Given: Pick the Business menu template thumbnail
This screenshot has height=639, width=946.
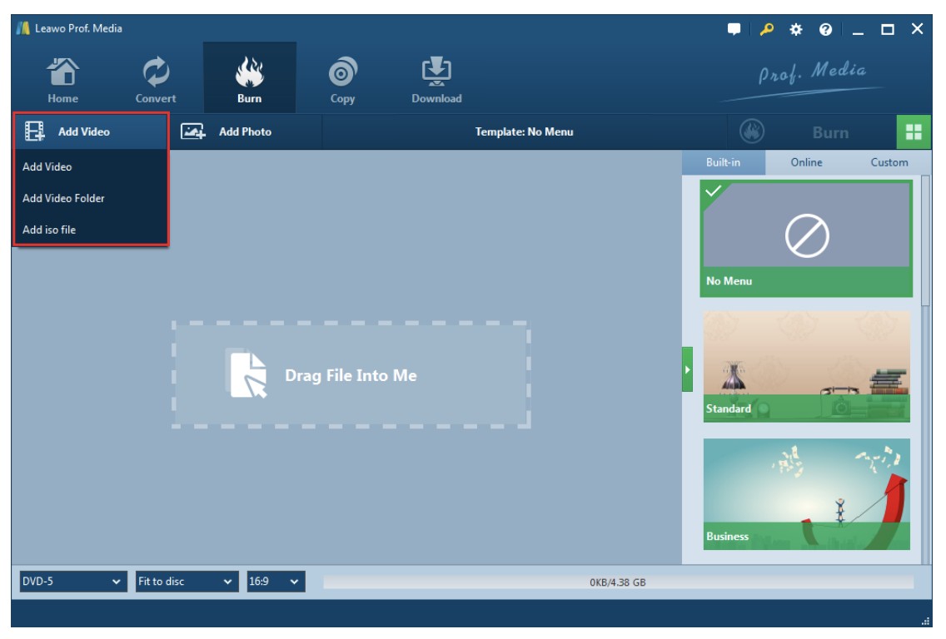Looking at the screenshot, I should [x=806, y=493].
